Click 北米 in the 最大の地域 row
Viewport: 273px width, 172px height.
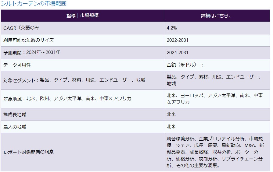[171, 127]
